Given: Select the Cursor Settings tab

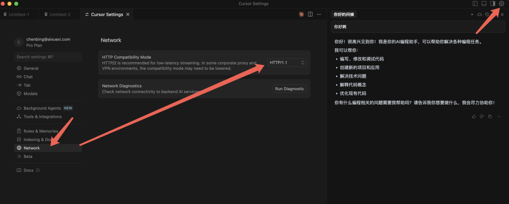Looking at the screenshot, I should point(107,14).
